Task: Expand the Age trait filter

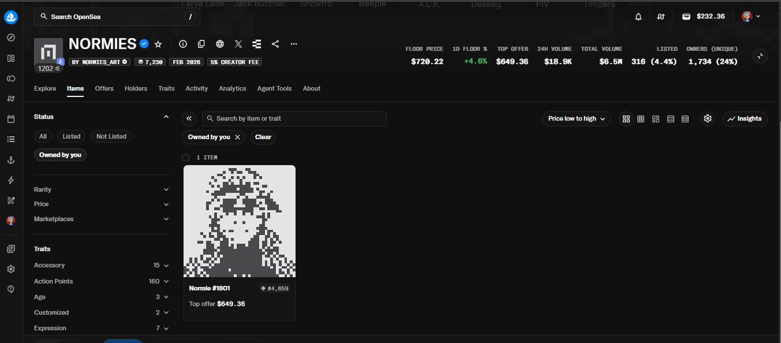Action: (102, 297)
